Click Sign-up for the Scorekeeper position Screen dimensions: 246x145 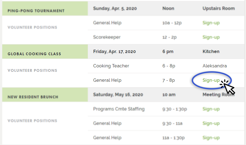(211, 37)
